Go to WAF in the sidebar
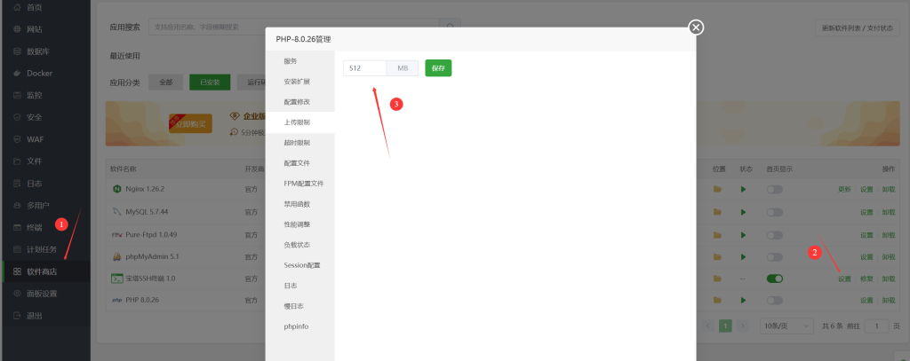 (35, 139)
